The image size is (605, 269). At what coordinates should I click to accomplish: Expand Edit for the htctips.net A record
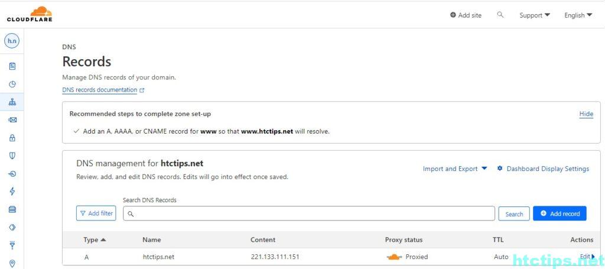click(x=587, y=257)
